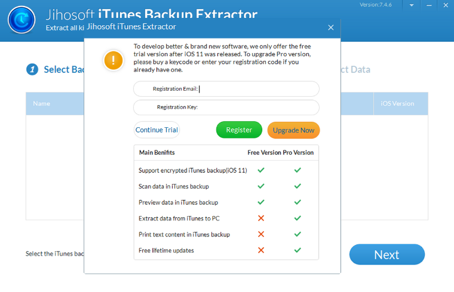The height and width of the screenshot is (292, 454).
Task: Click Pro Version checkmark for Support encrypted backup
Action: pos(297,170)
